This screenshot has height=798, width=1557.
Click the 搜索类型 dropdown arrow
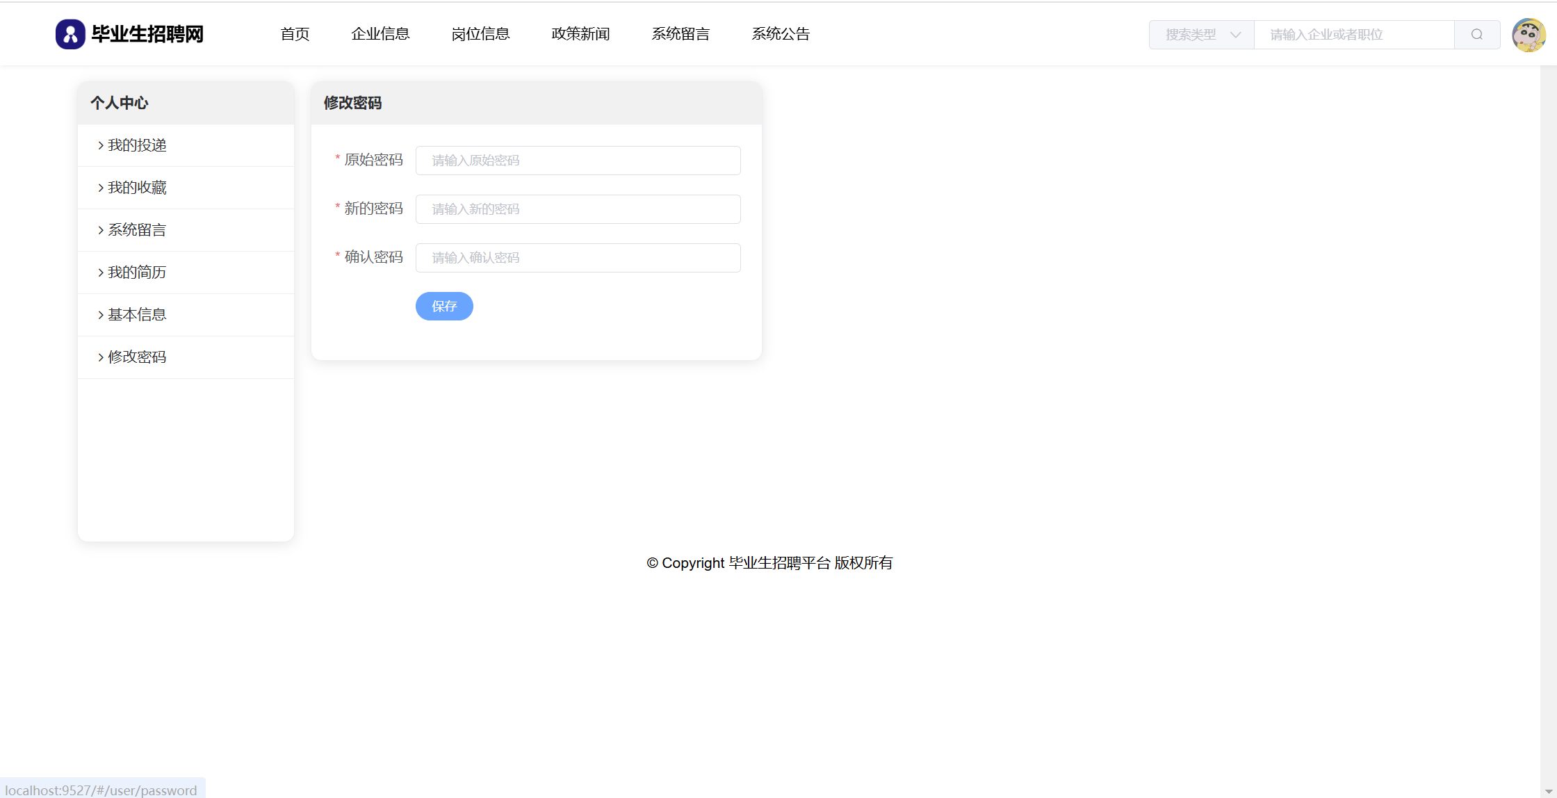[x=1235, y=35]
